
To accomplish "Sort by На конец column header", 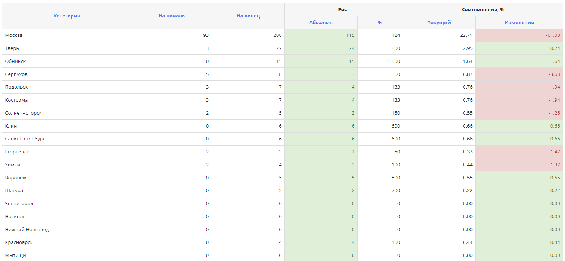I will click(x=248, y=16).
